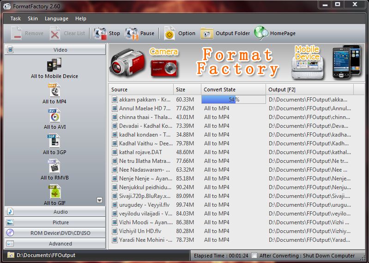
Task: Click the Format Factory banner logo
Action: point(237,62)
